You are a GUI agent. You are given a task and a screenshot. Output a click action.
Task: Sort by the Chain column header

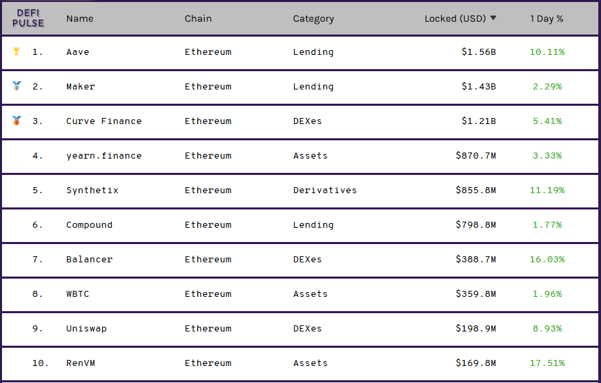198,18
